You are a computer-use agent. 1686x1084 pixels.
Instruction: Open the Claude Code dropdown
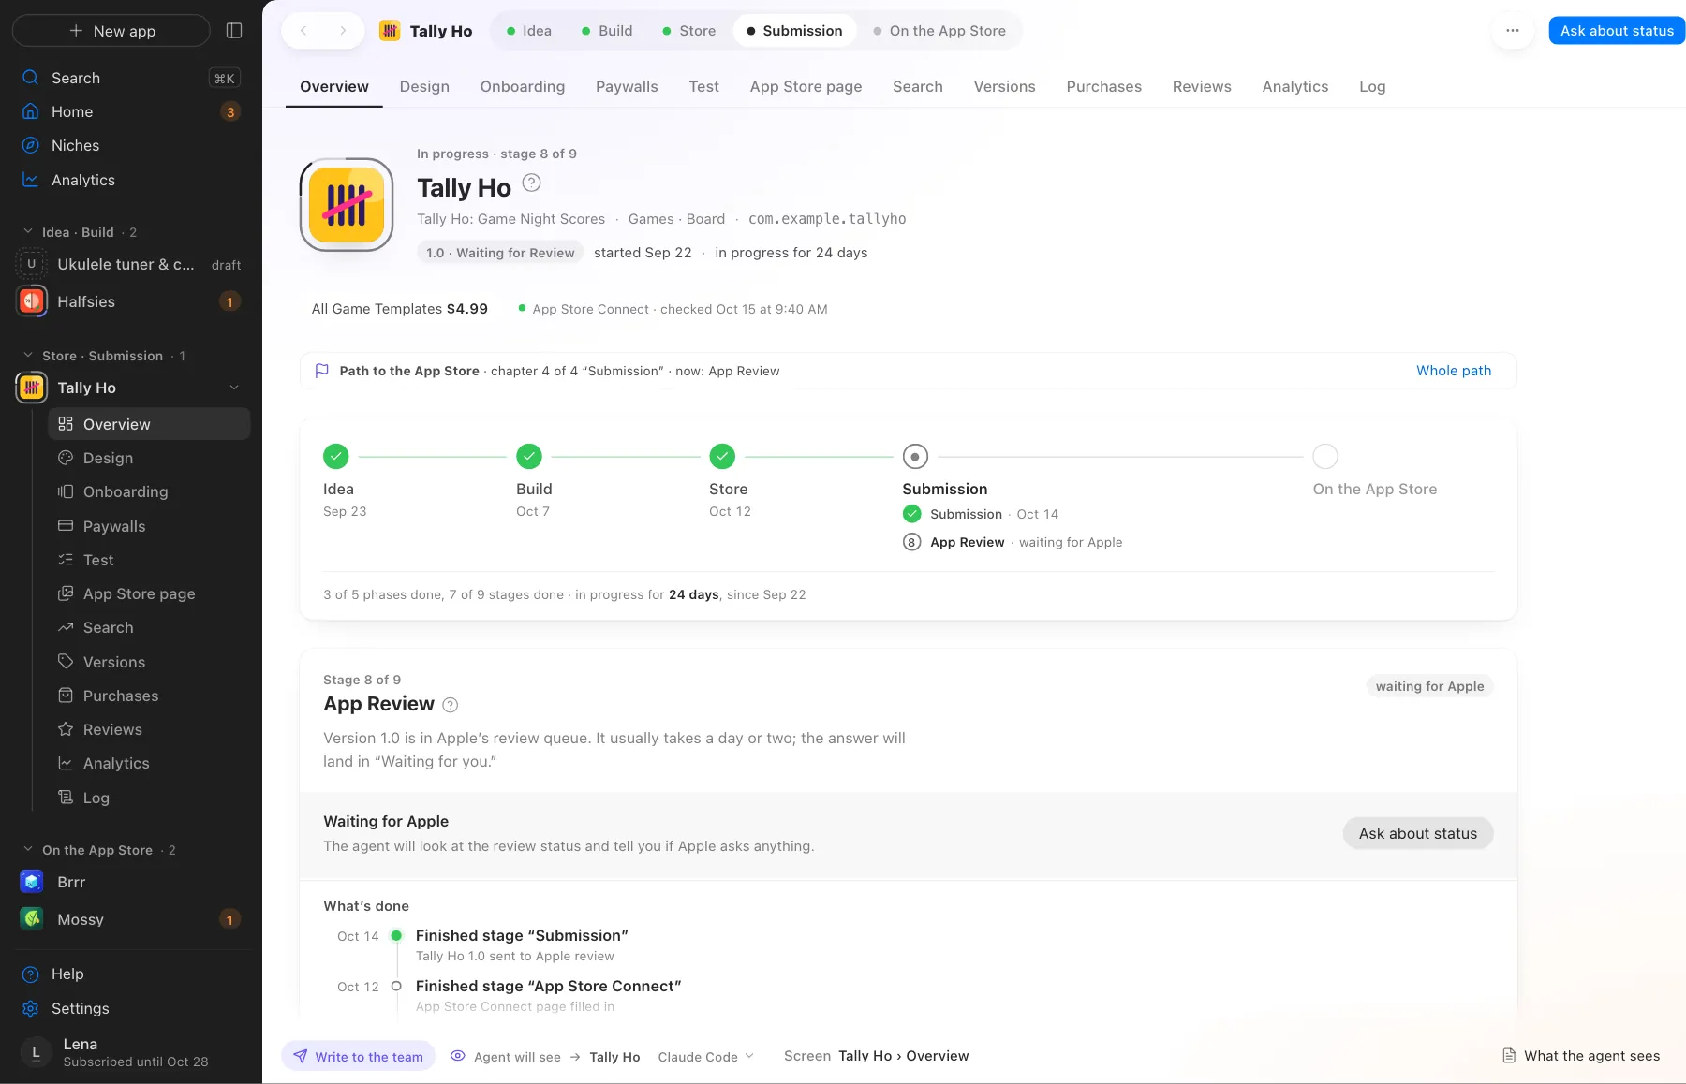pyautogui.click(x=706, y=1057)
